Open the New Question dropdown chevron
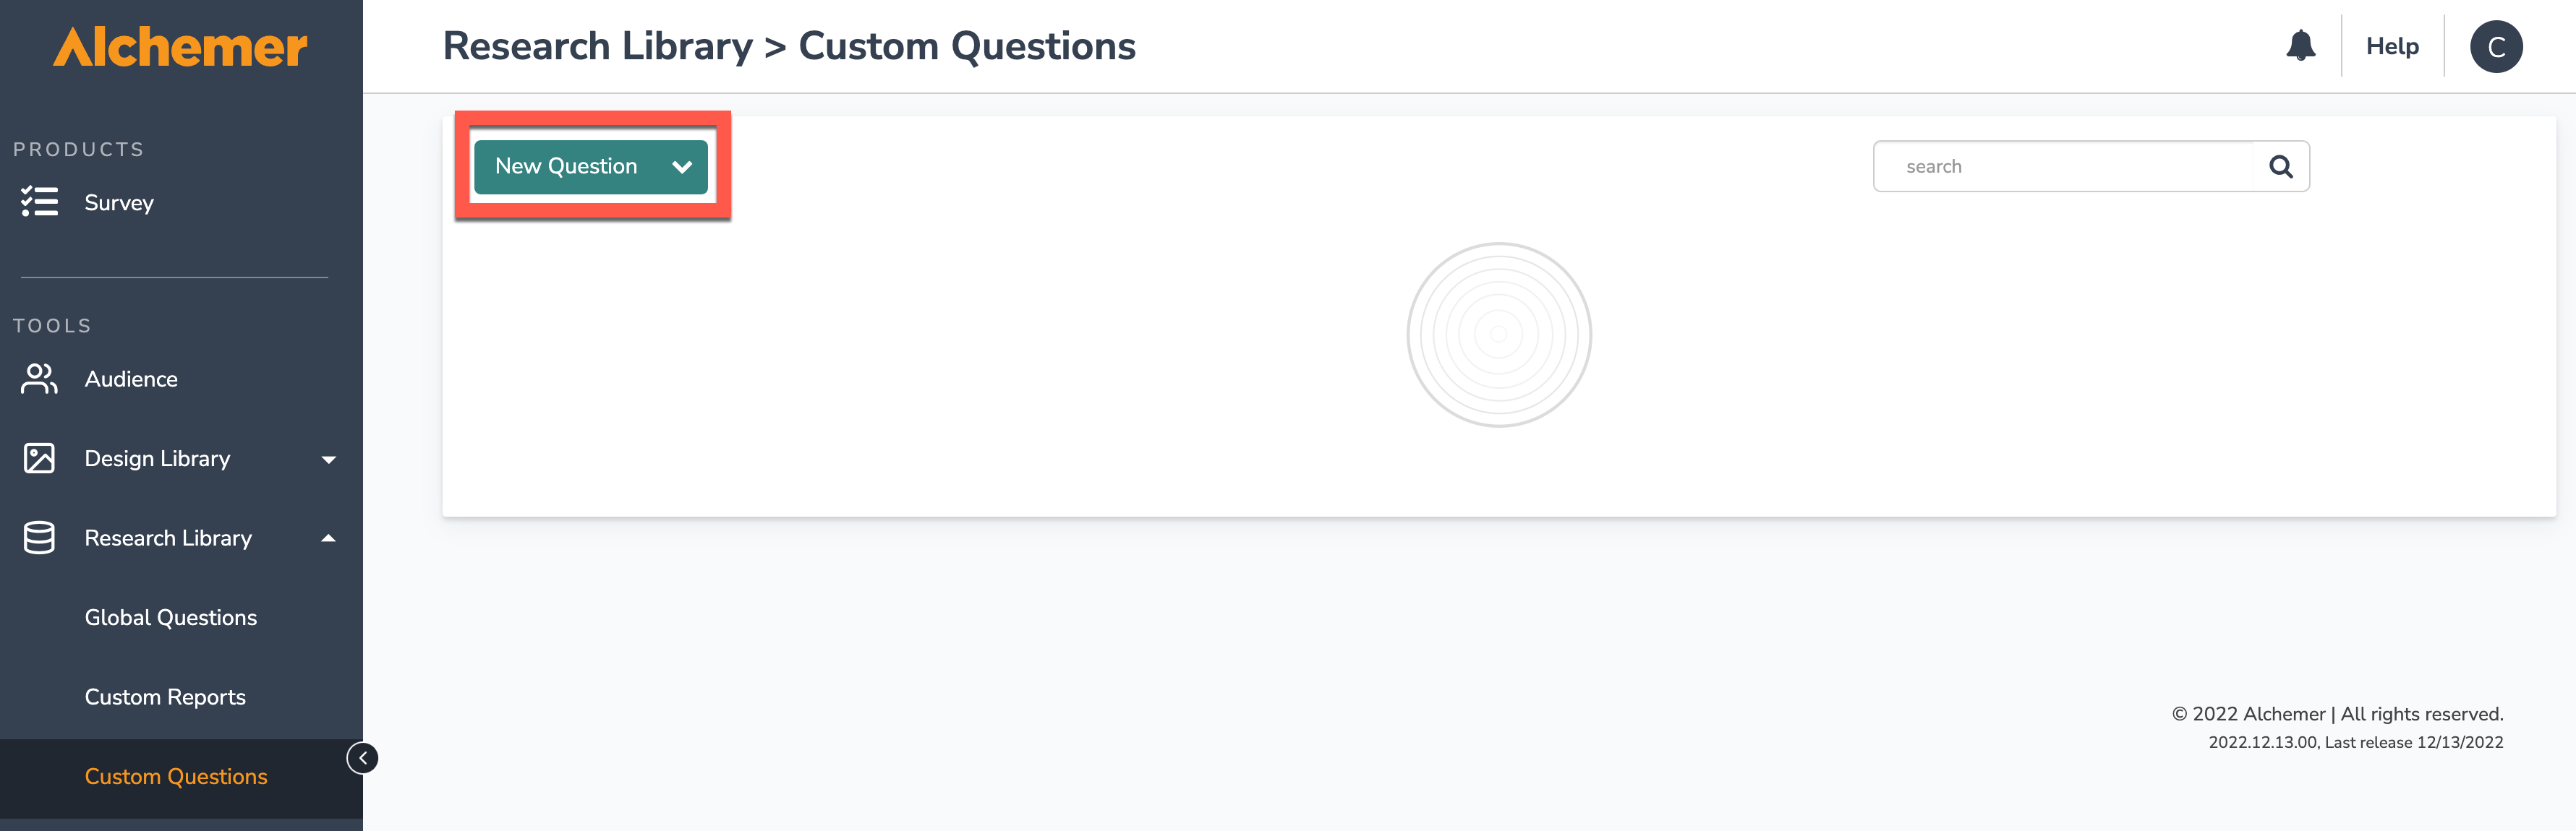2576x831 pixels. point(682,167)
